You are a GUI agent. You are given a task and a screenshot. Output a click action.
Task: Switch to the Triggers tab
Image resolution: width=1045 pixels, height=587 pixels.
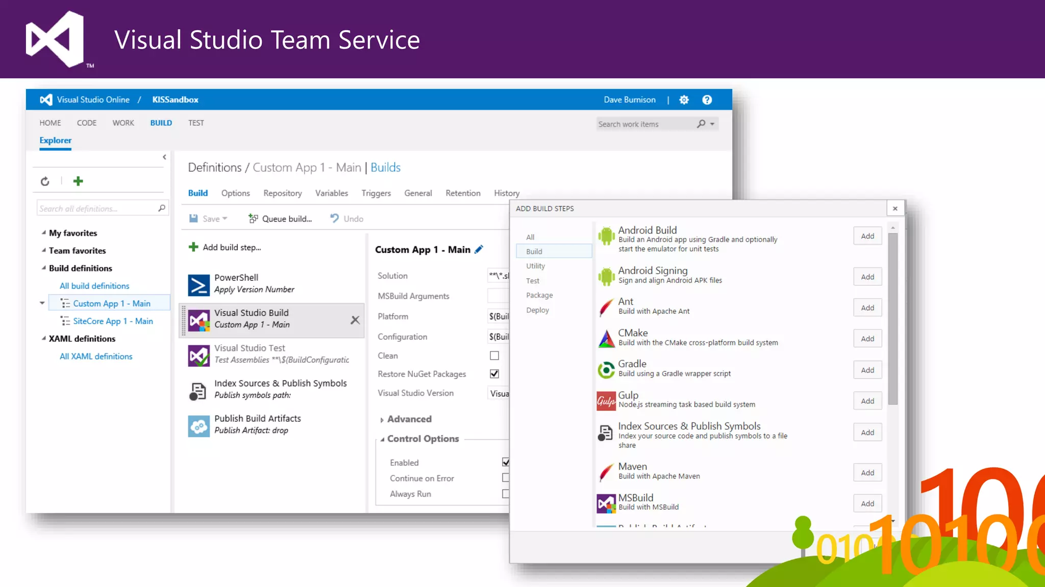tap(376, 193)
